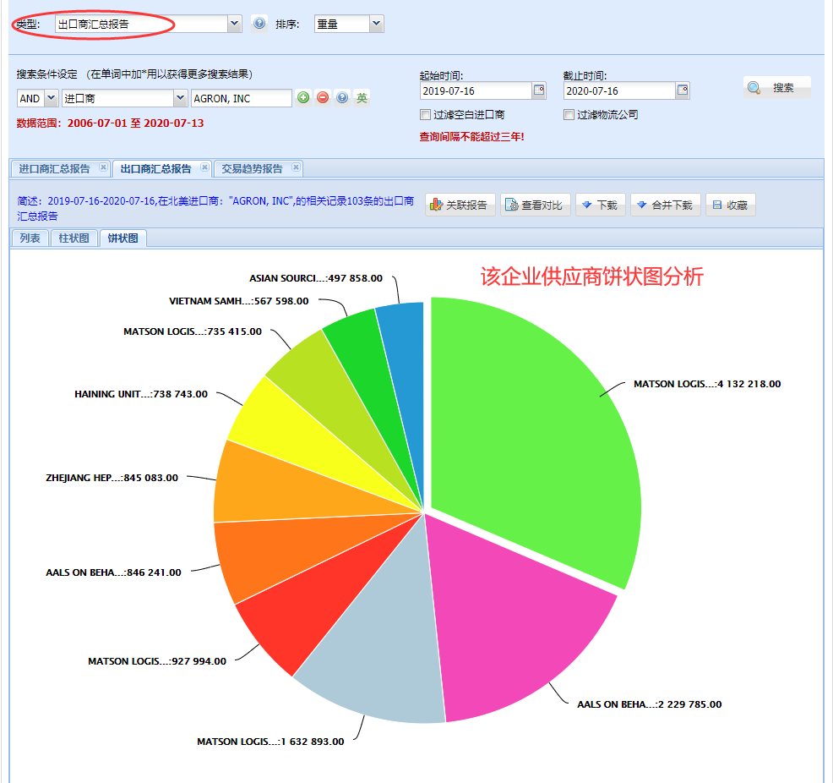Toggle English search with the 英 button

tap(361, 97)
